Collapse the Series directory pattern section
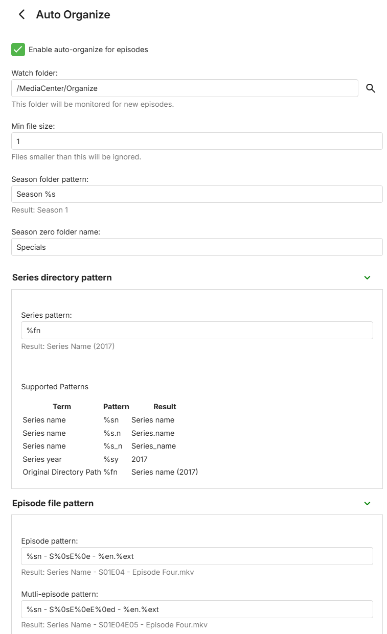 [367, 277]
